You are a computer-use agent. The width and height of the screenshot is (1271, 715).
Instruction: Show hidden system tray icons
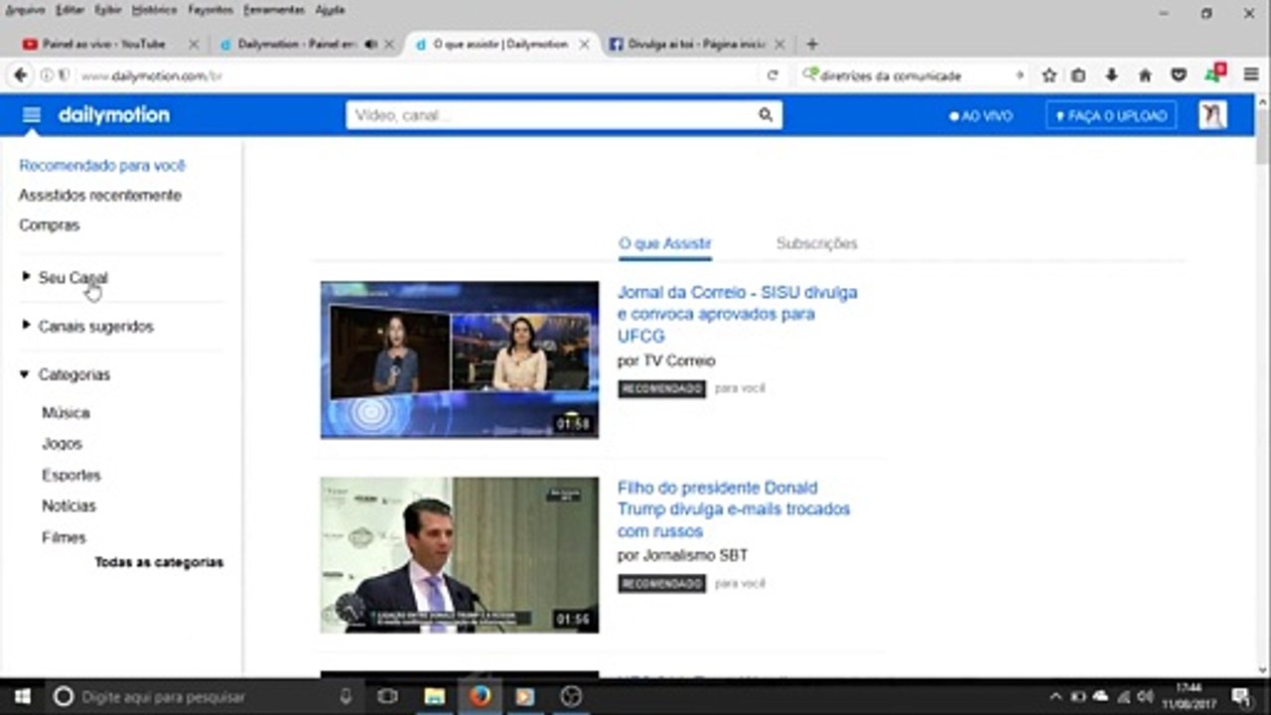click(1056, 696)
